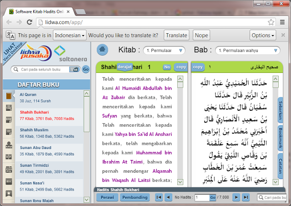The width and height of the screenshot is (291, 206).
Task: Toggle the No button in hadith header
Action: (167, 67)
